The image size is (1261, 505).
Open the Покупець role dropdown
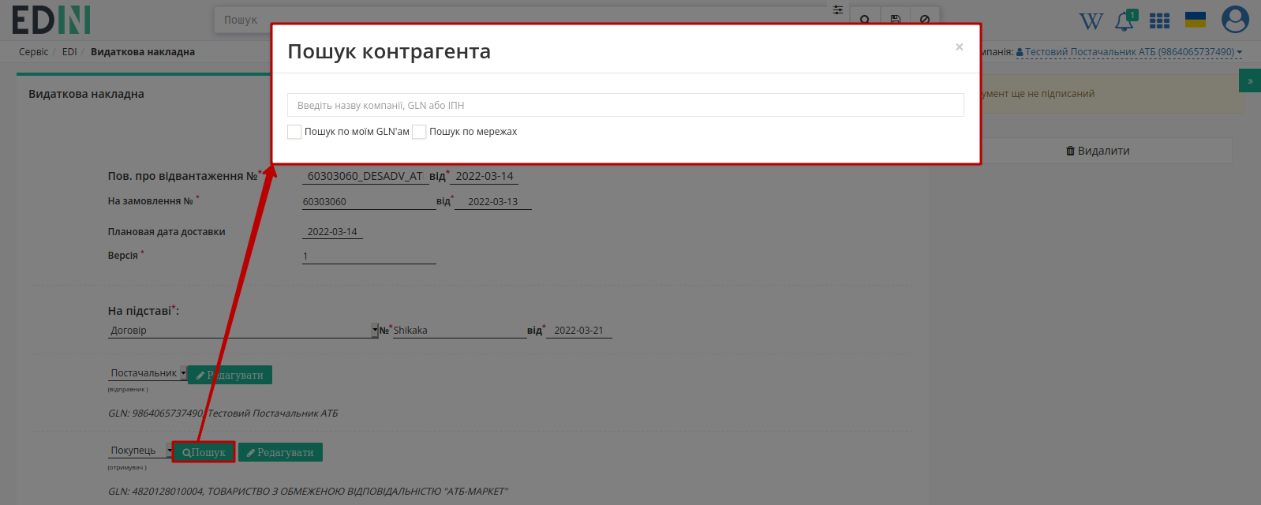[x=140, y=451]
